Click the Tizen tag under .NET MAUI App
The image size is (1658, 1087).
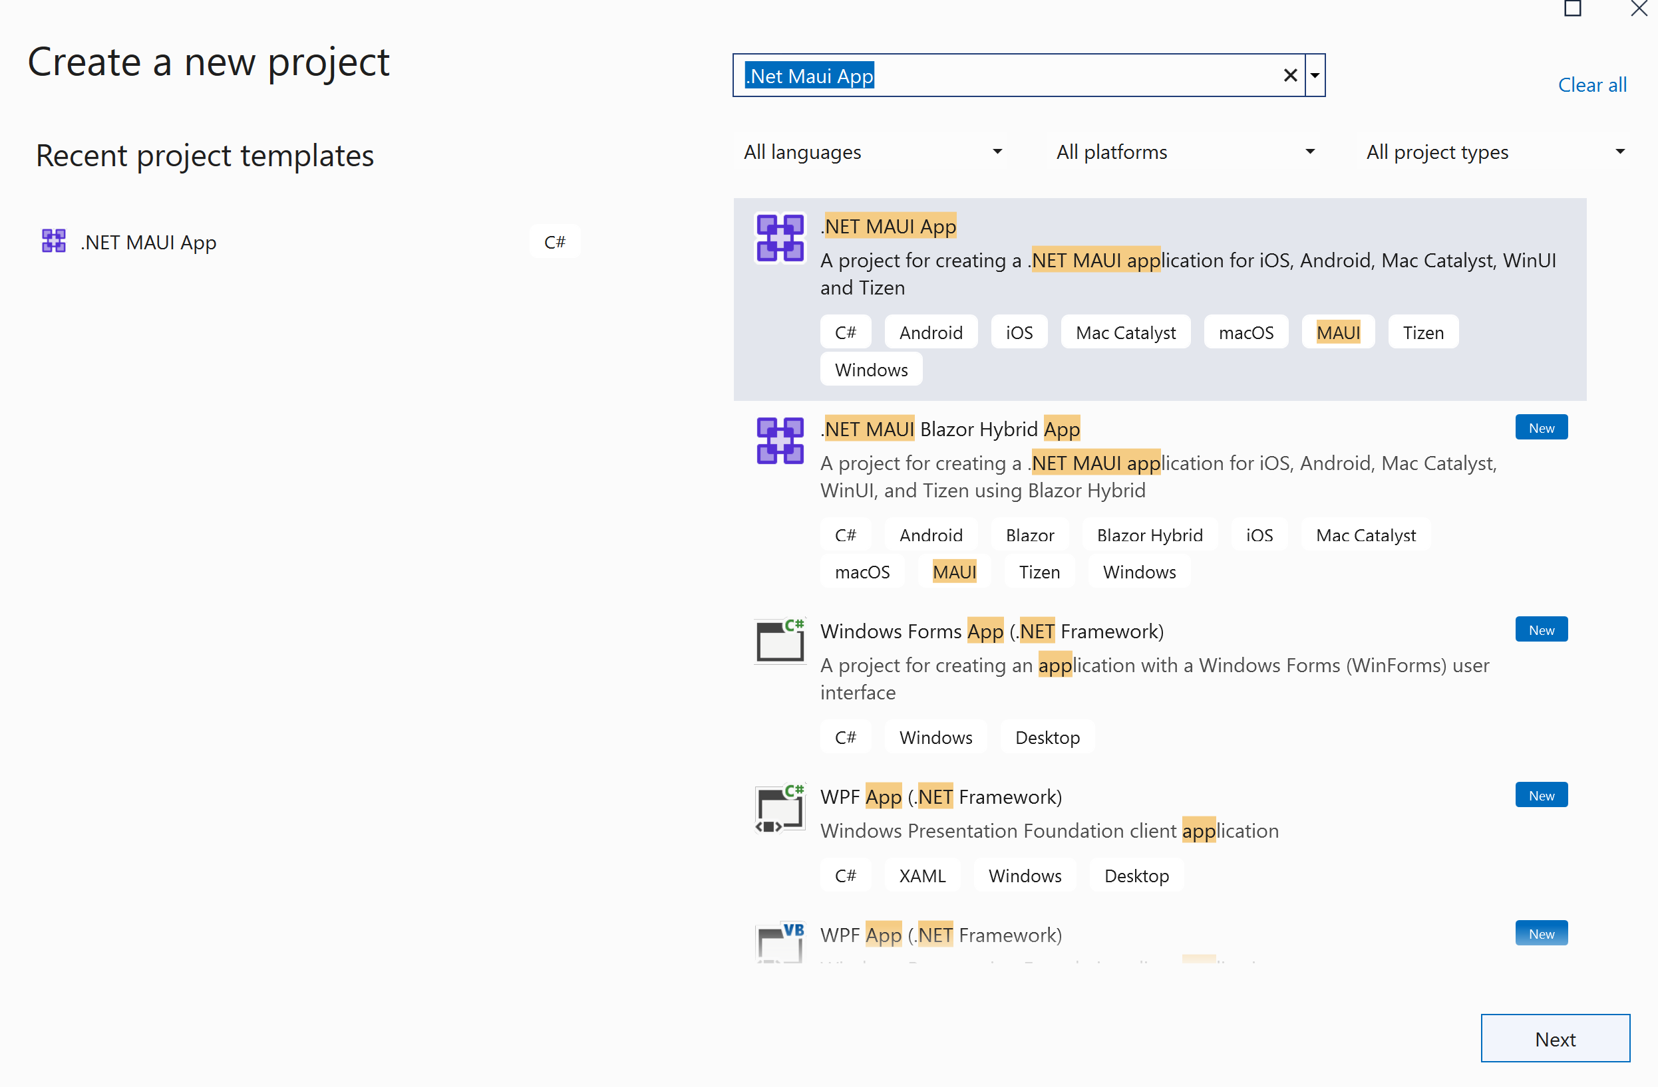(x=1422, y=332)
